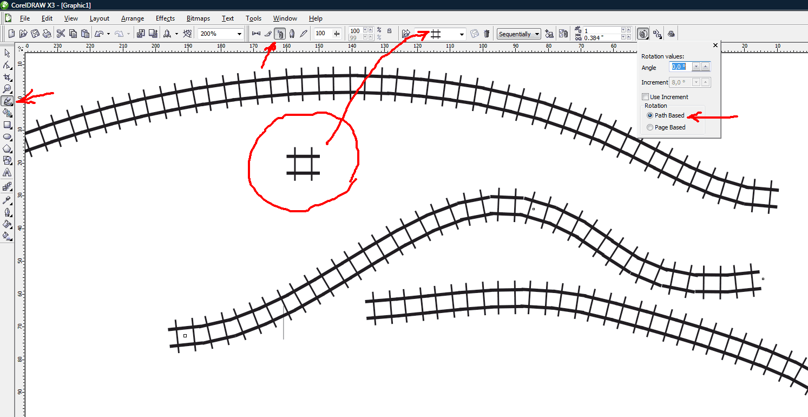The width and height of the screenshot is (808, 417).
Task: Select the Basic Shapes tool
Action: coord(7,160)
